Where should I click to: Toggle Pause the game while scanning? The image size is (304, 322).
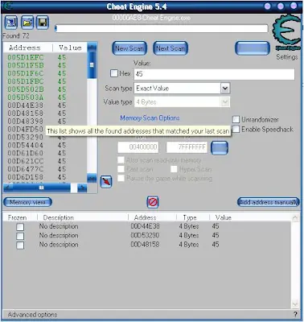pos(121,178)
